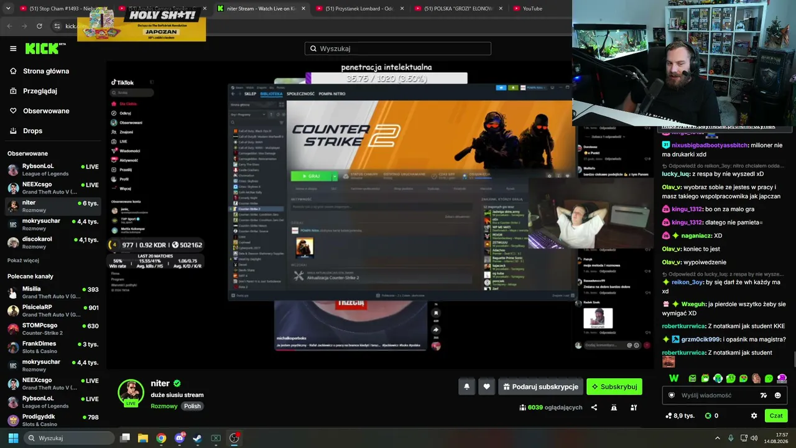The image size is (796, 448).
Task: Click the site info icon beside kick address
Action: 57,26
